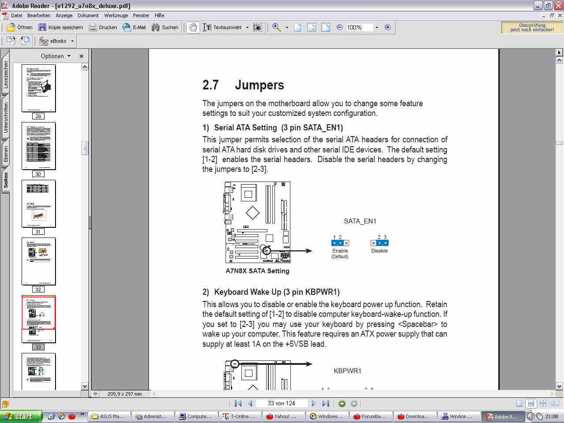Click the Windows start button

(x=21, y=416)
